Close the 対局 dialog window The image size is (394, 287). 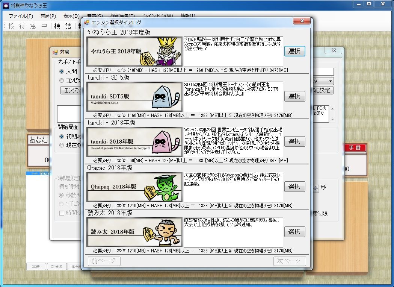334,50
